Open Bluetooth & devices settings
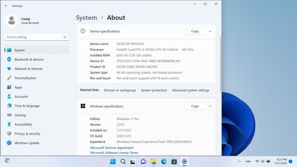This screenshot has width=297, height=167. click(29, 59)
